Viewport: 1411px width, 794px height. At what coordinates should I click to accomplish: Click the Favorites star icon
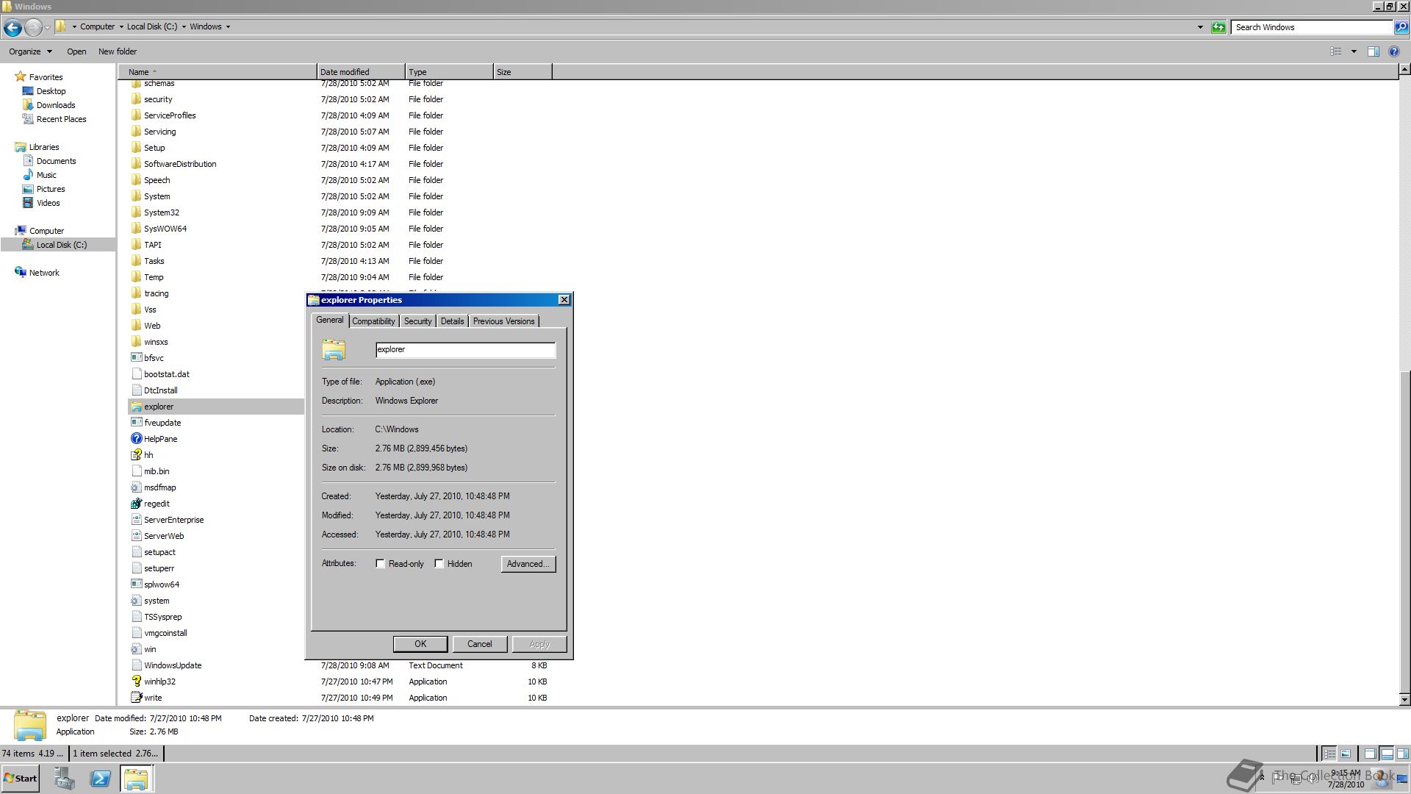[21, 76]
